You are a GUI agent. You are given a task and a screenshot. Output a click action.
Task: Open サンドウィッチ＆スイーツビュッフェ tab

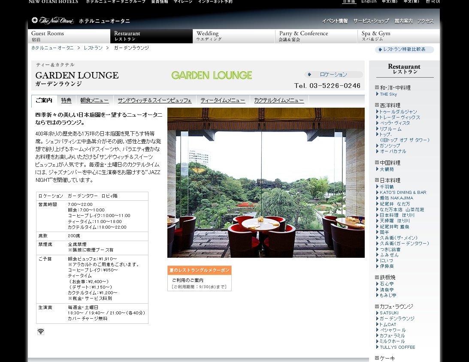click(154, 100)
